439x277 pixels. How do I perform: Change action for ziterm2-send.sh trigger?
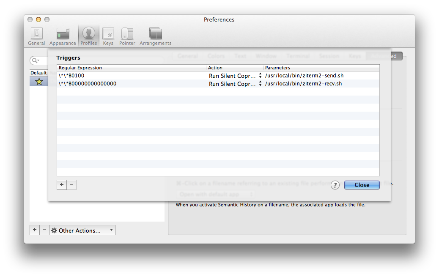pos(235,76)
